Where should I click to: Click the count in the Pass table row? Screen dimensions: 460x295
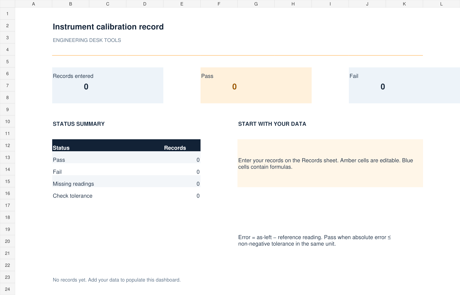(x=198, y=160)
